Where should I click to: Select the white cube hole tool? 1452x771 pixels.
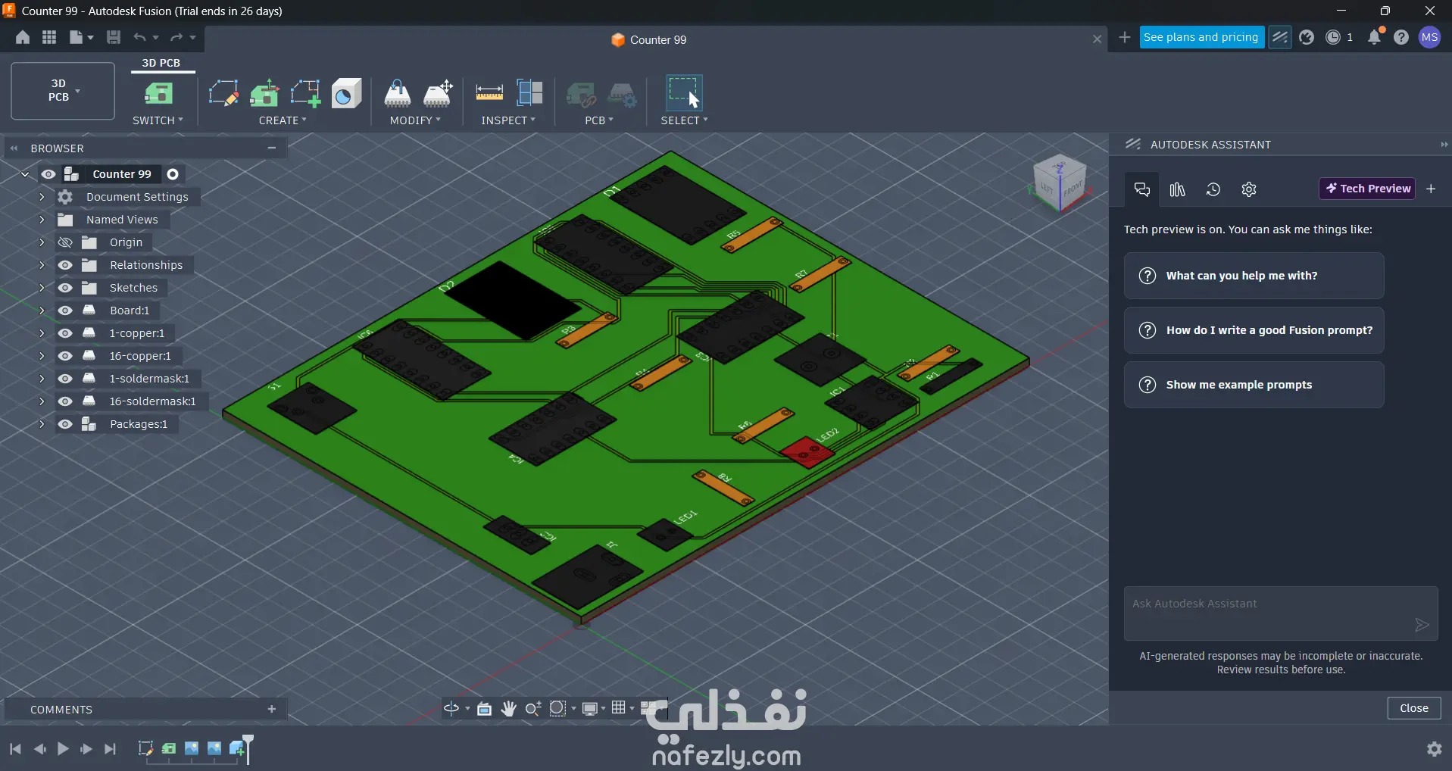point(346,94)
